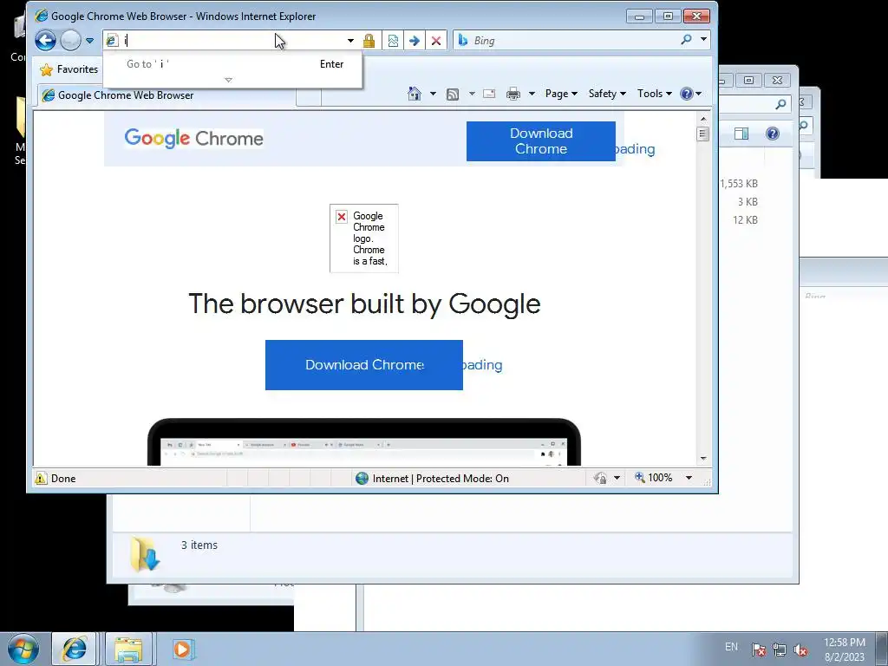Click the Forward navigation button
The image size is (888, 666).
pos(71,40)
